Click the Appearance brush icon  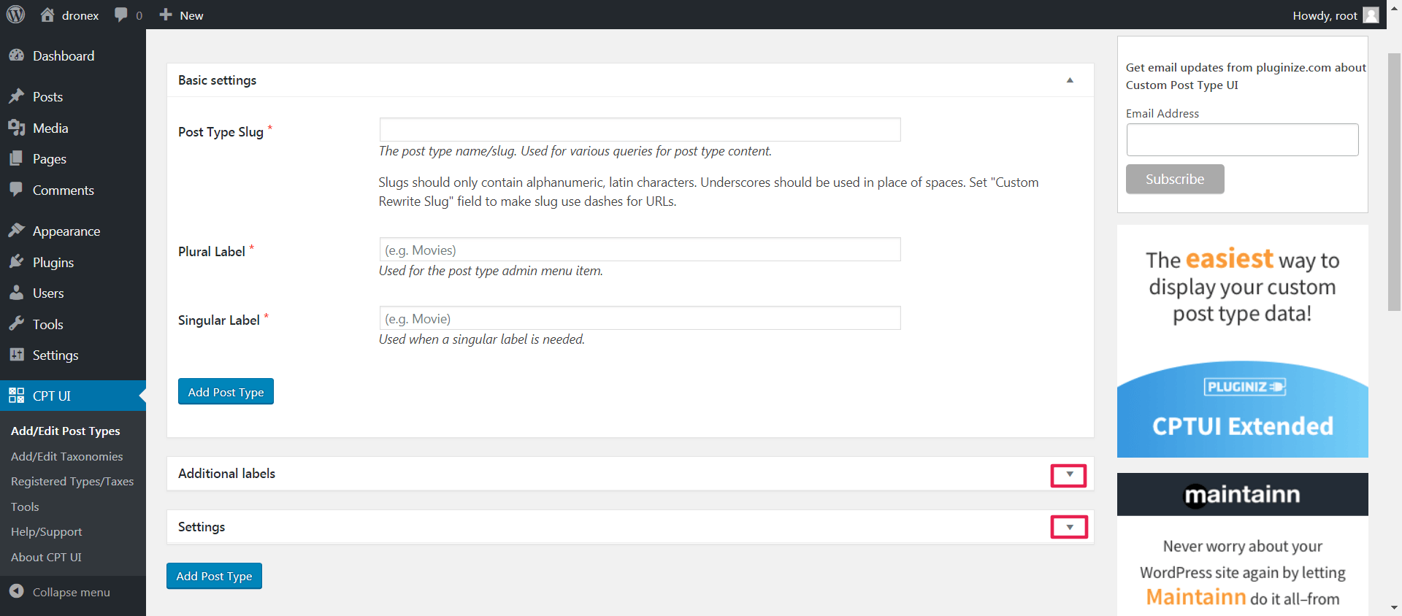pos(16,231)
